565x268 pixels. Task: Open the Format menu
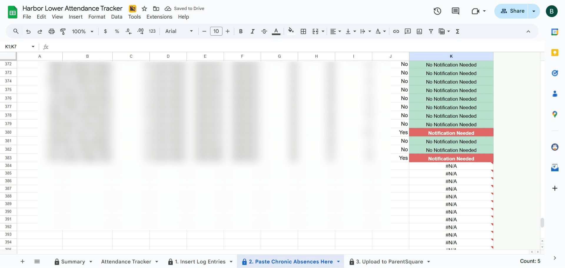click(x=97, y=17)
